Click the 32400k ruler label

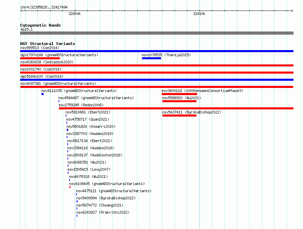point(75,14)
